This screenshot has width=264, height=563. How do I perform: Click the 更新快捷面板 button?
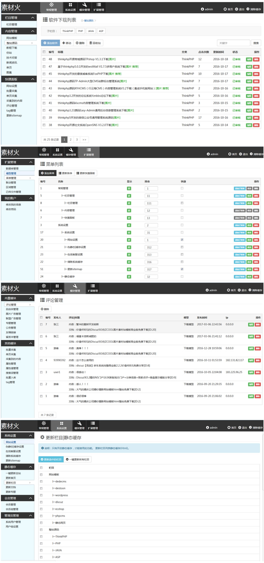click(x=86, y=173)
